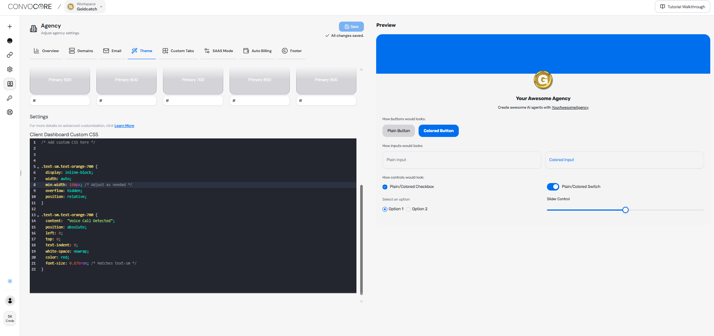Viewport: 714px width, 336px height.
Task: Open the Tutorial Walkthrough button
Action: point(682,6)
